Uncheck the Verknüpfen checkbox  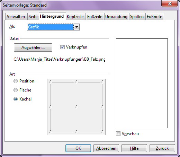62,47
